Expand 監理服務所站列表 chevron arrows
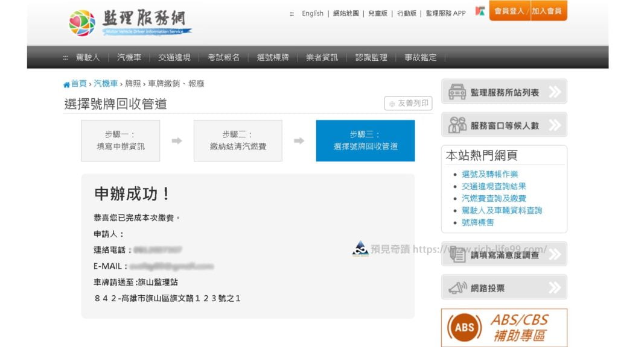This screenshot has height=347, width=618. tap(555, 92)
